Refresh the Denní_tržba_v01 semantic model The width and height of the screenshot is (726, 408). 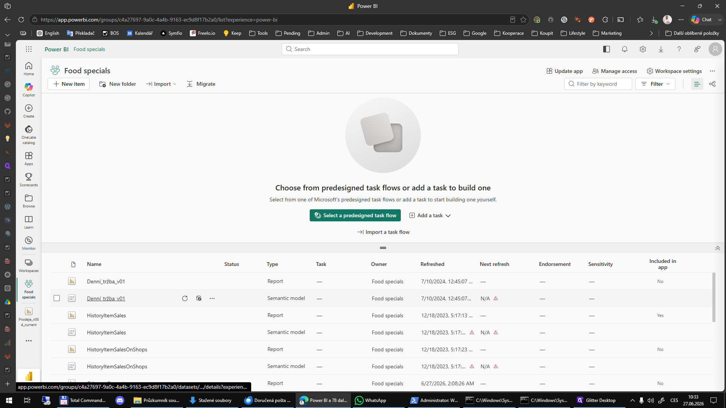185,298
